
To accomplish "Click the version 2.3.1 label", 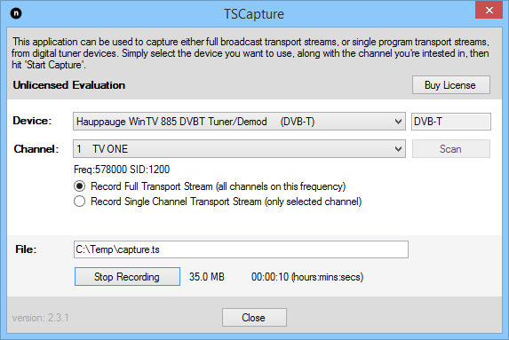I will [41, 318].
